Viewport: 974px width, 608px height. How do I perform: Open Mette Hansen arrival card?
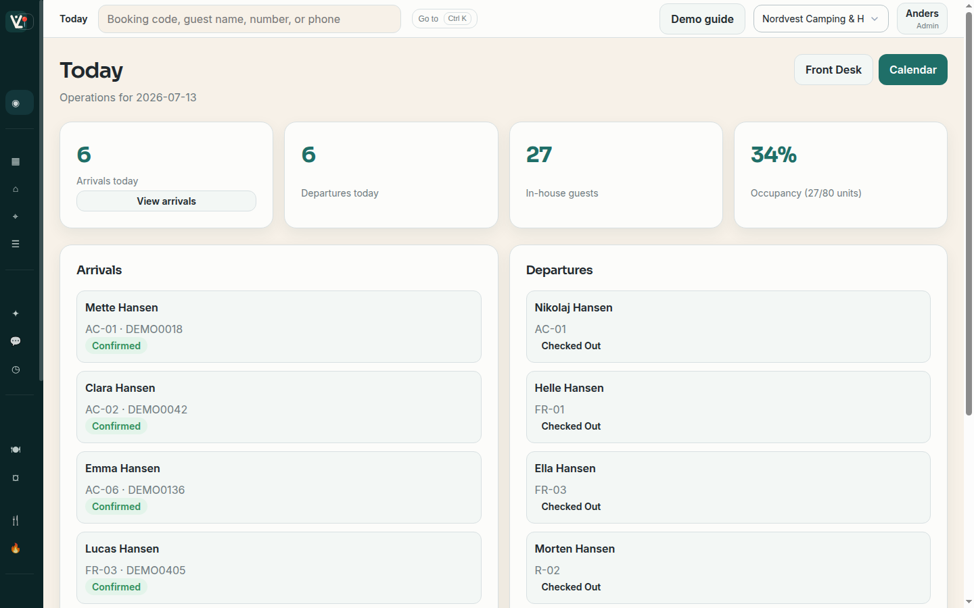pos(279,327)
